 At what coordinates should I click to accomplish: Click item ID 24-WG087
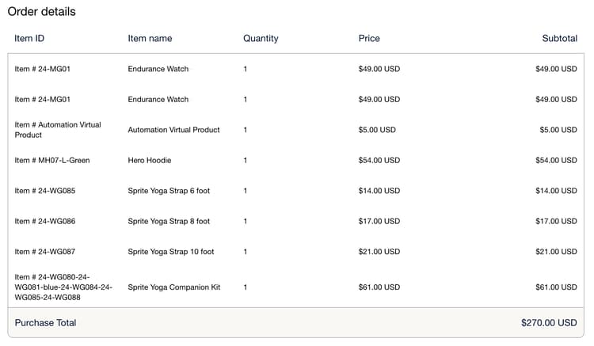pos(45,252)
